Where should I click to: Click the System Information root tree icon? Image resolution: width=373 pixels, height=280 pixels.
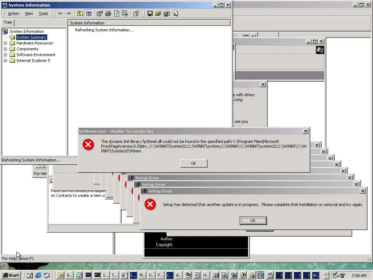coord(5,31)
